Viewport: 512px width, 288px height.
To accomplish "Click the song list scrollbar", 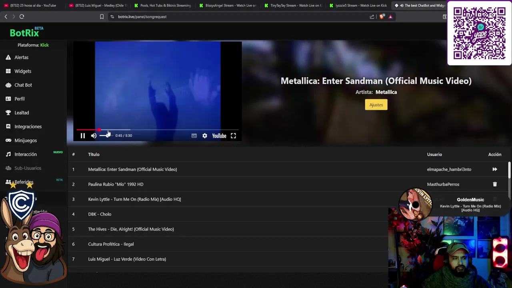I will (x=509, y=170).
